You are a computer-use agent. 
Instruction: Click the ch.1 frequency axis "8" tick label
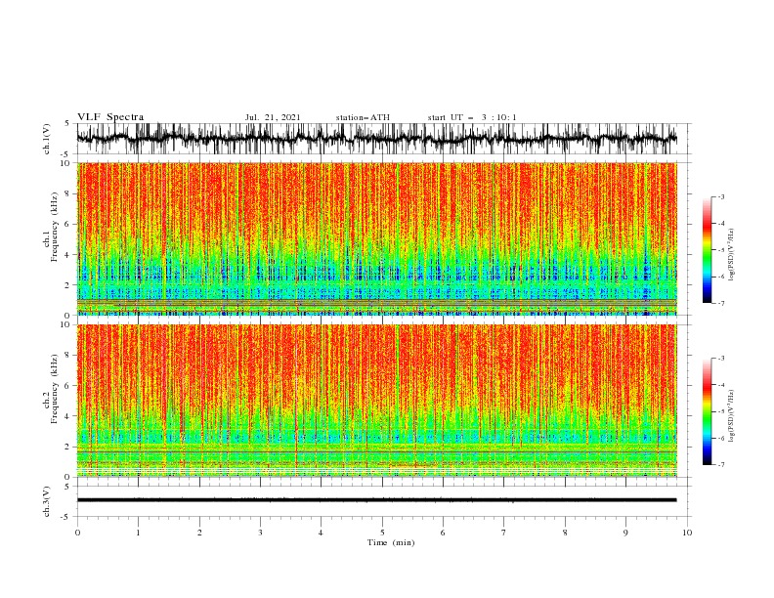tap(67, 193)
